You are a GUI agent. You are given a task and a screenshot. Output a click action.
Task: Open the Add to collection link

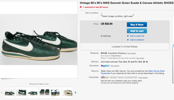pyautogui.click(x=137, y=40)
